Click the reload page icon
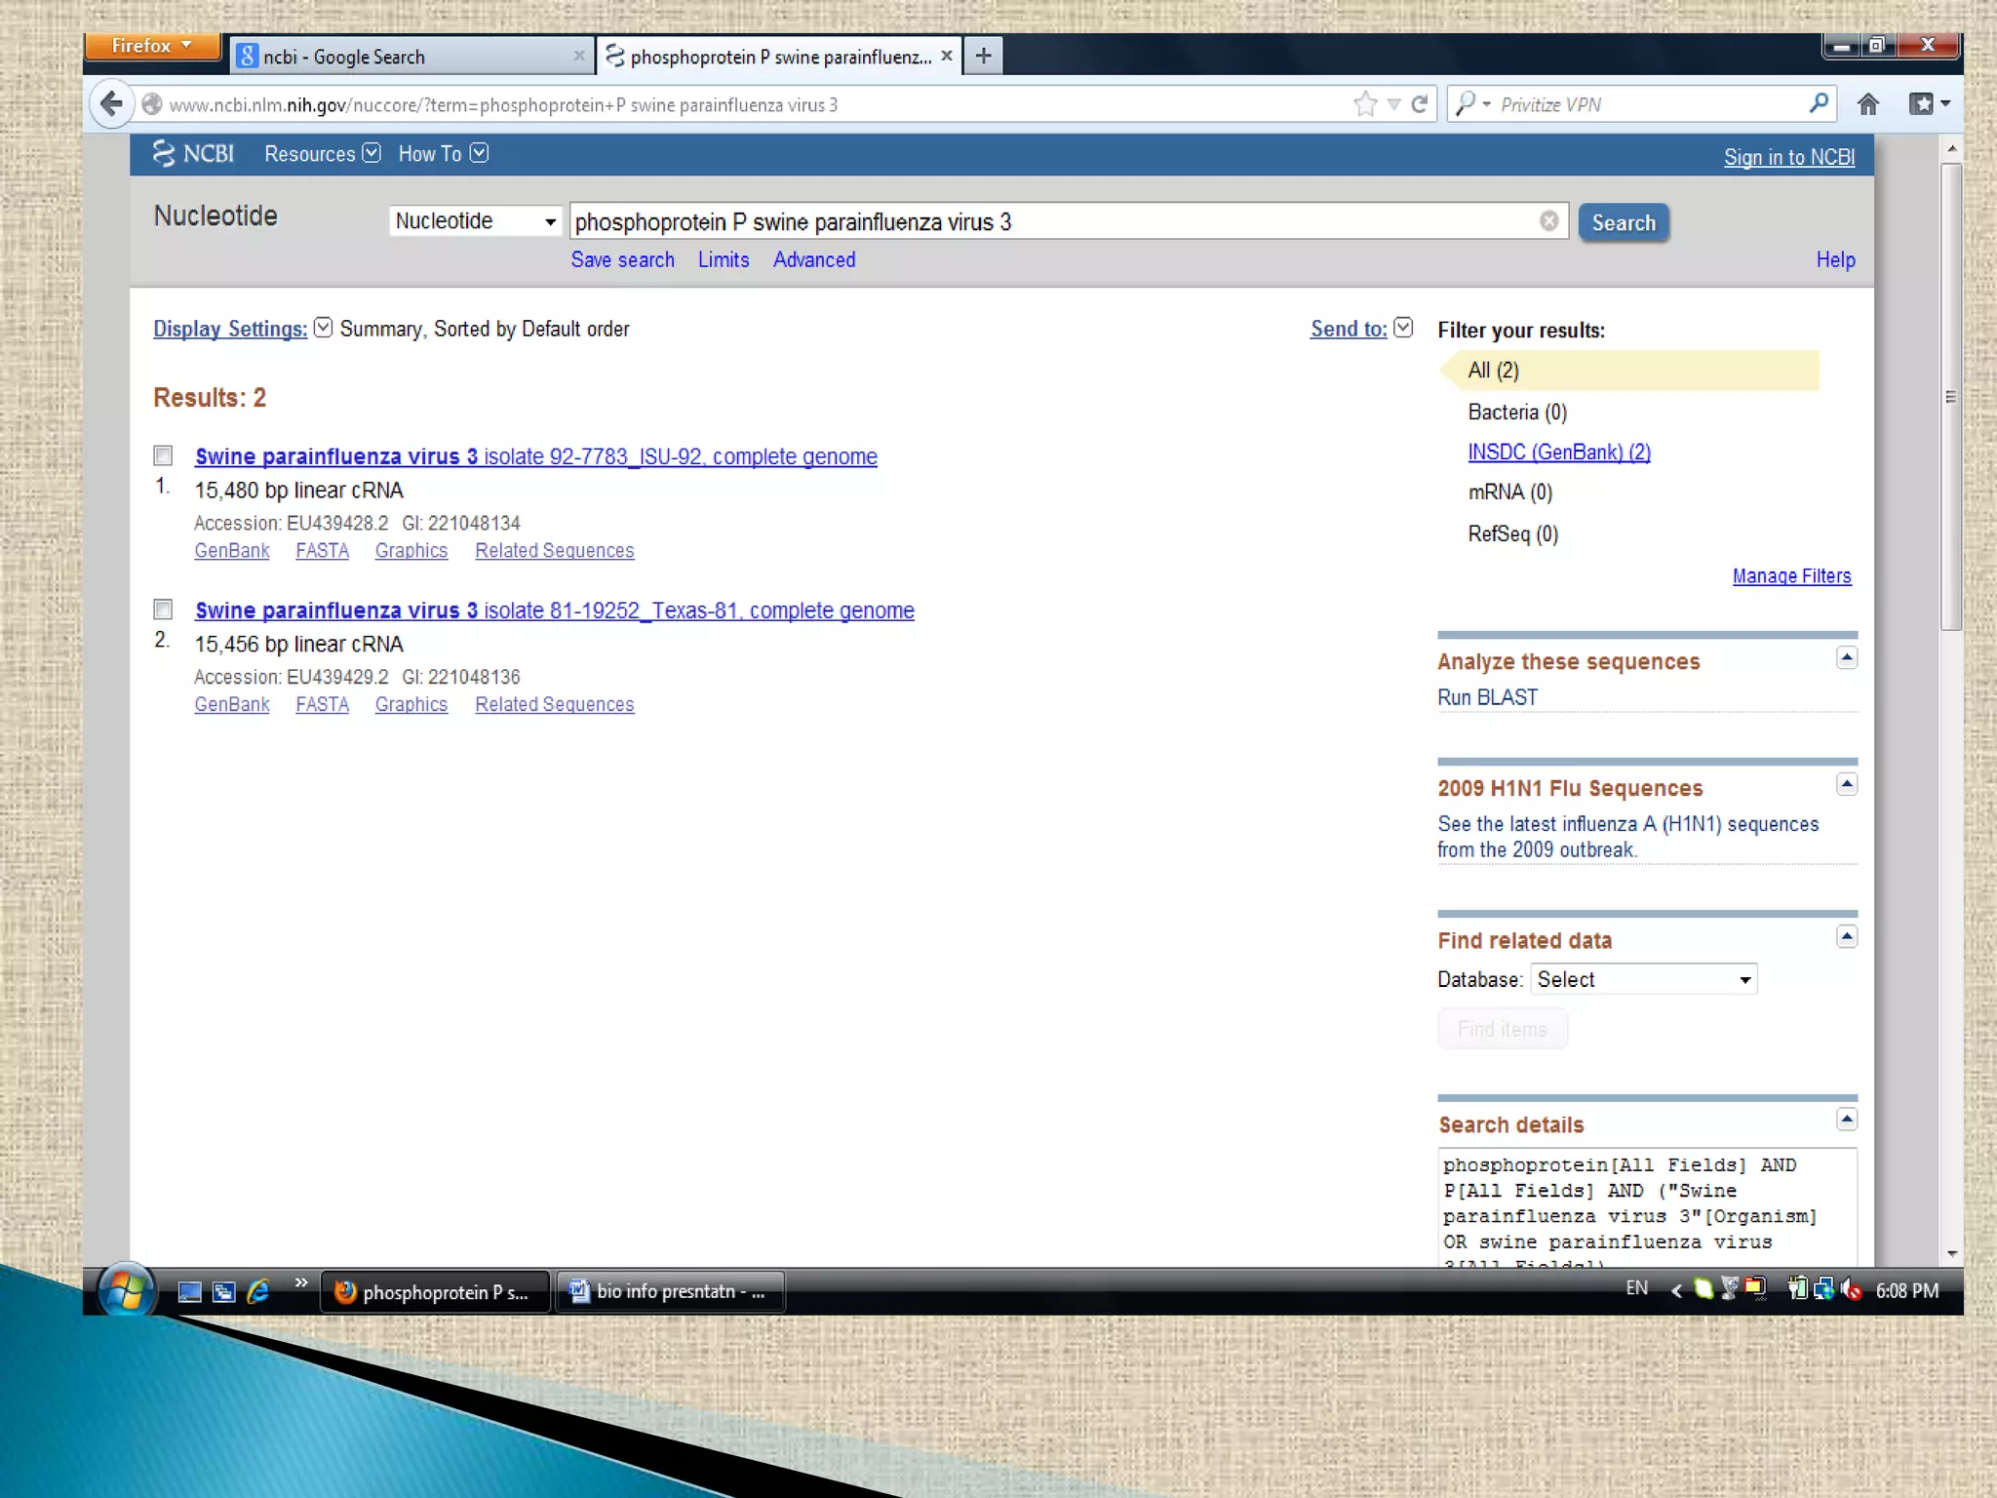The width and height of the screenshot is (1997, 1498). pyautogui.click(x=1420, y=103)
